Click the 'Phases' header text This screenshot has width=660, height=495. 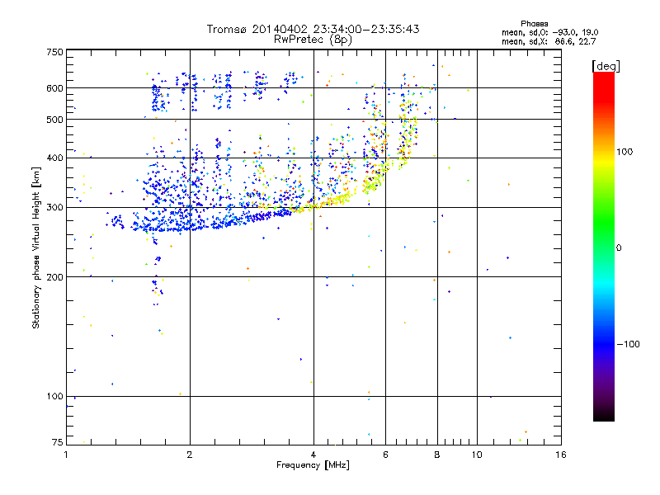(534, 24)
